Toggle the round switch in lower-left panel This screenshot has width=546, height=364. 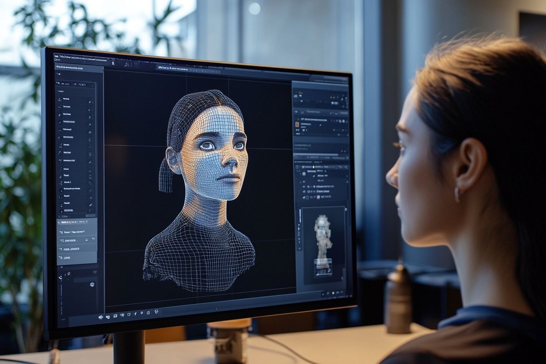coord(92,284)
